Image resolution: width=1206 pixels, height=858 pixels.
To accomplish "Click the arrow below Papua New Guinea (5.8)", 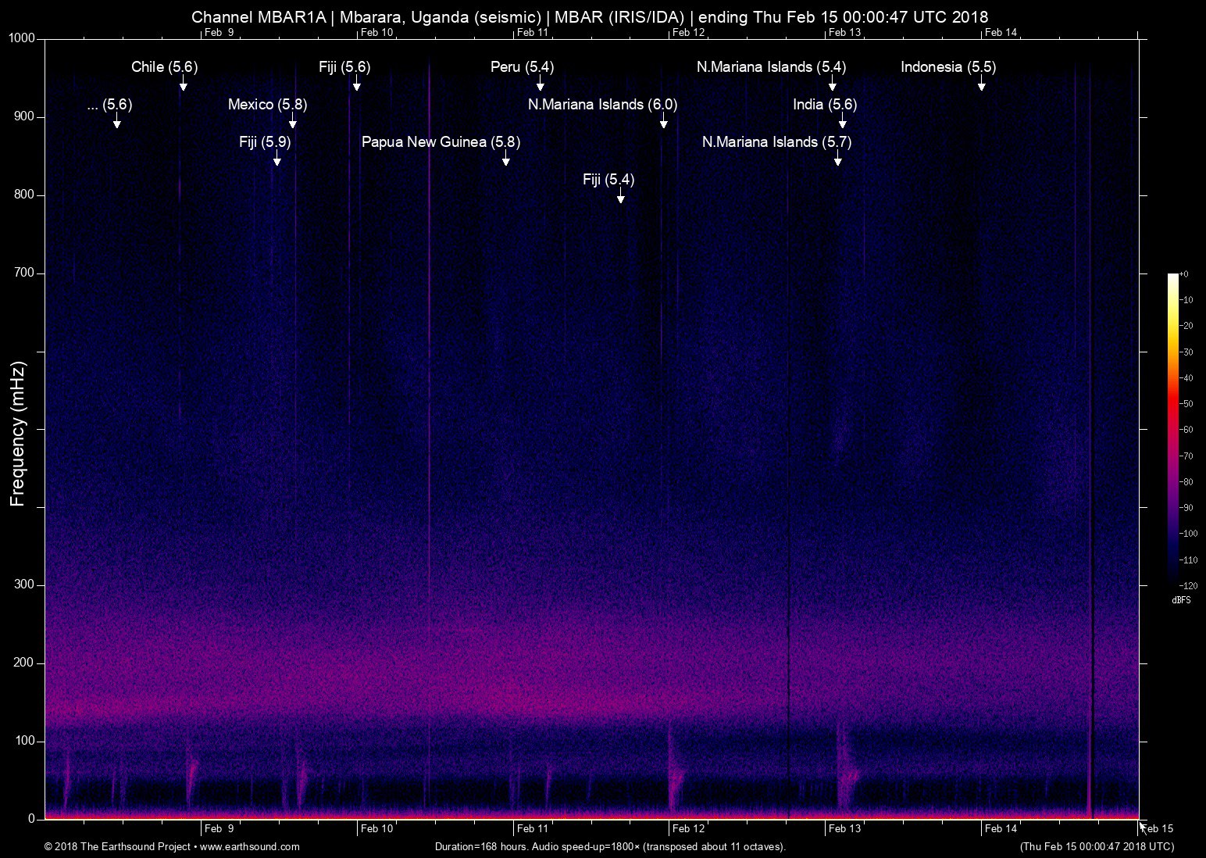I will click(506, 158).
